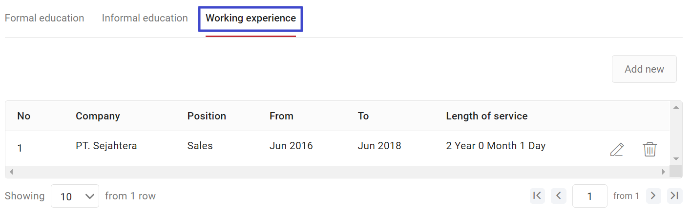Click the Add new button

pos(644,69)
